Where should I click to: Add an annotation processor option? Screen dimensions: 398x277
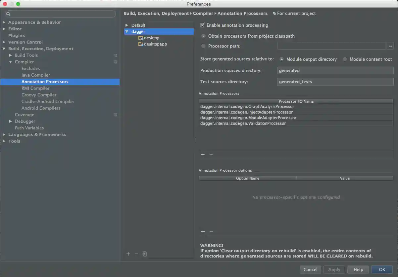point(203,231)
